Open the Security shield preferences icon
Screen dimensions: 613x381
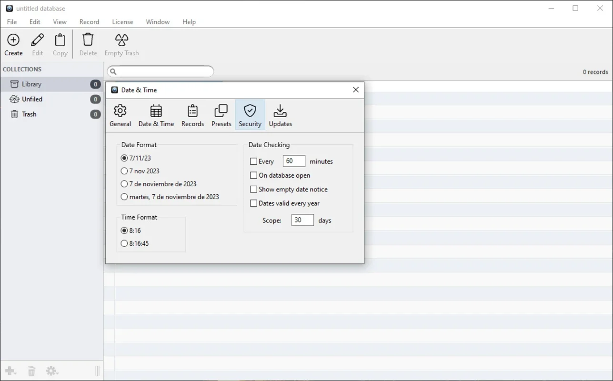click(x=250, y=111)
